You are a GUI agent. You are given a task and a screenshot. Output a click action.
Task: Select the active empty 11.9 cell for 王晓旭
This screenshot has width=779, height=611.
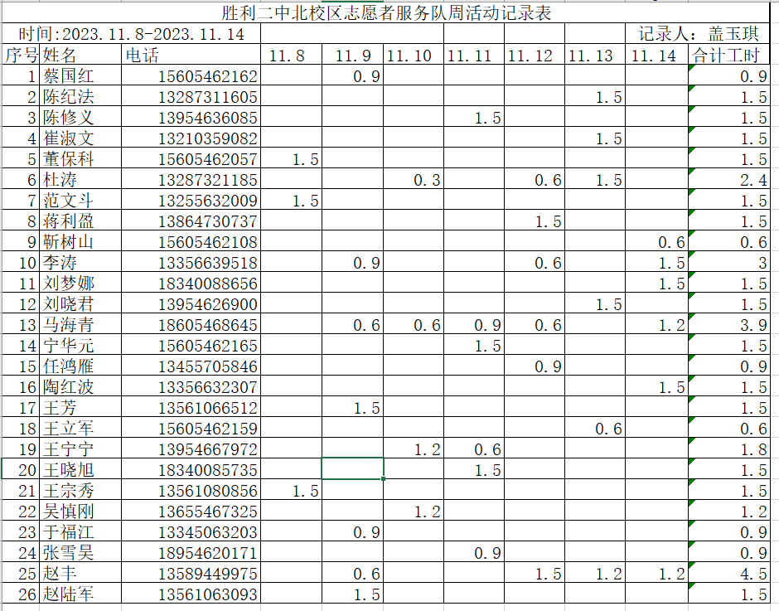pyautogui.click(x=352, y=468)
